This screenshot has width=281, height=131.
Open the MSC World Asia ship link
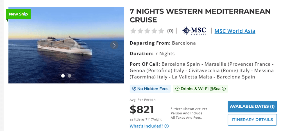tap(235, 31)
